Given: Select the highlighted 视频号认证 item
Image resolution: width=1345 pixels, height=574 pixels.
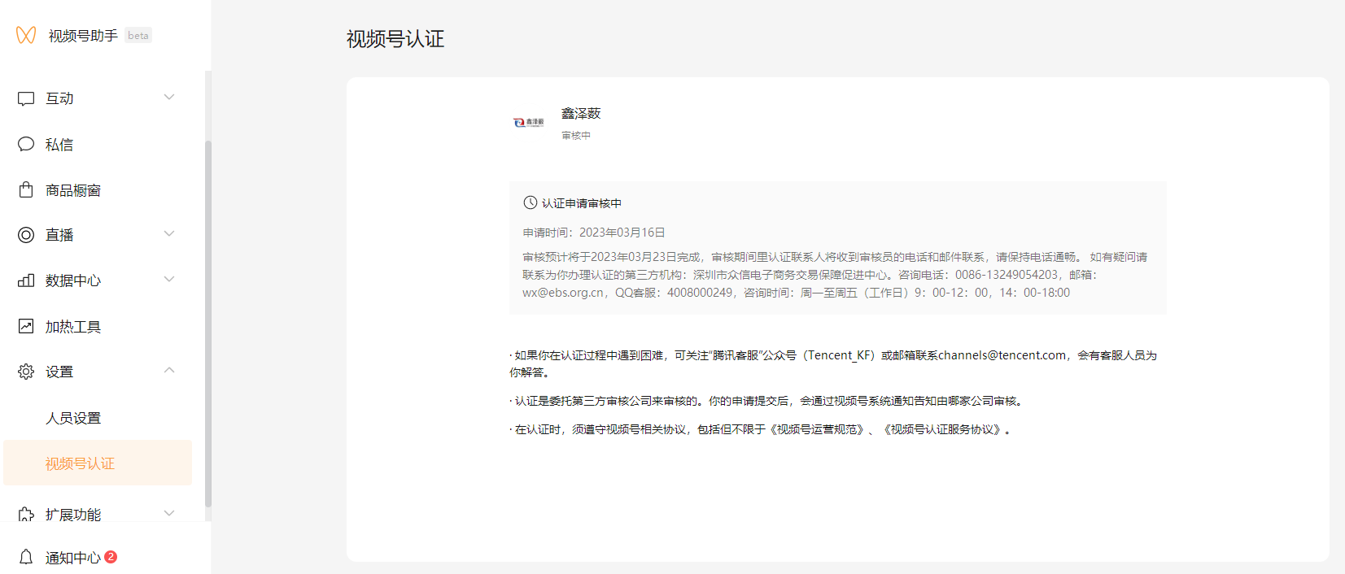Looking at the screenshot, I should coord(98,463).
